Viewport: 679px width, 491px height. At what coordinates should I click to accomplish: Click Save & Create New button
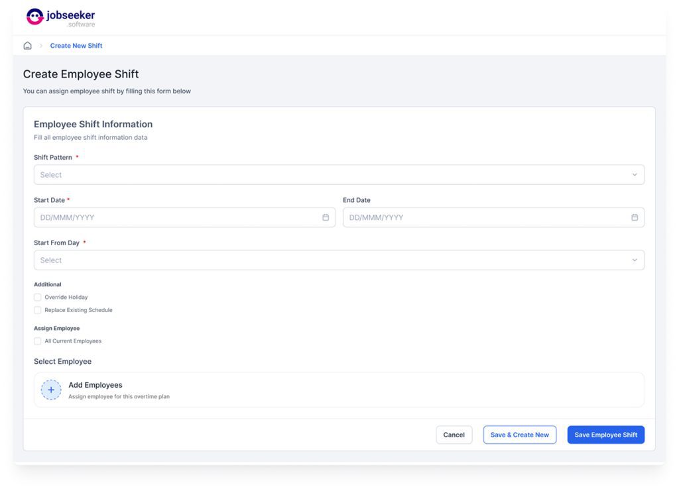coord(519,435)
